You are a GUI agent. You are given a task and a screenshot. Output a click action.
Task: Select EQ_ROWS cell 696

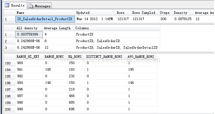coord(76,109)
